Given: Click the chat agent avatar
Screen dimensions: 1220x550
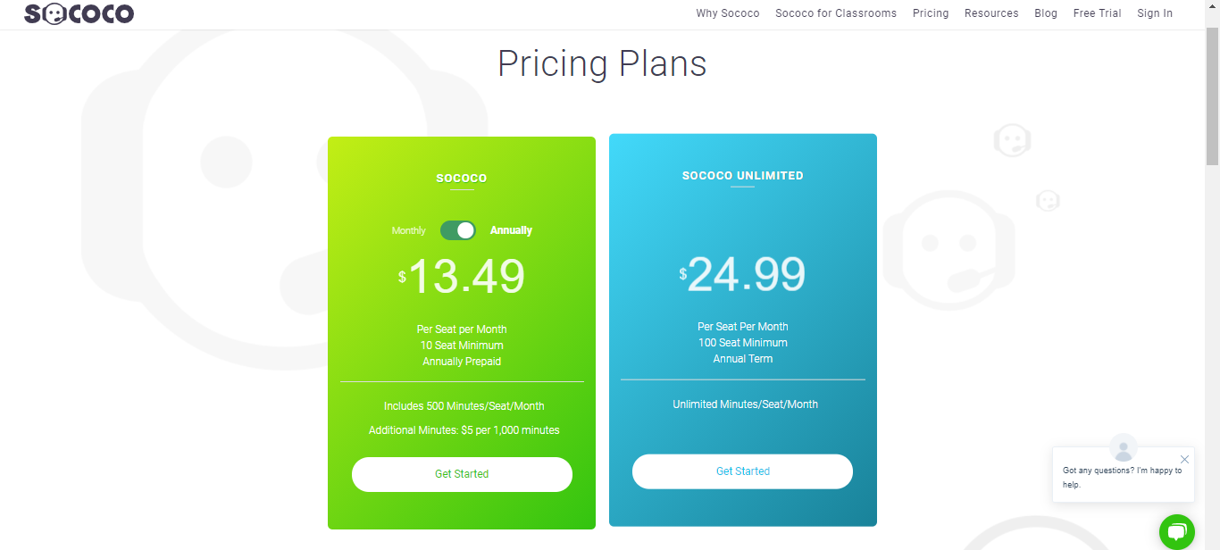Looking at the screenshot, I should [x=1123, y=446].
